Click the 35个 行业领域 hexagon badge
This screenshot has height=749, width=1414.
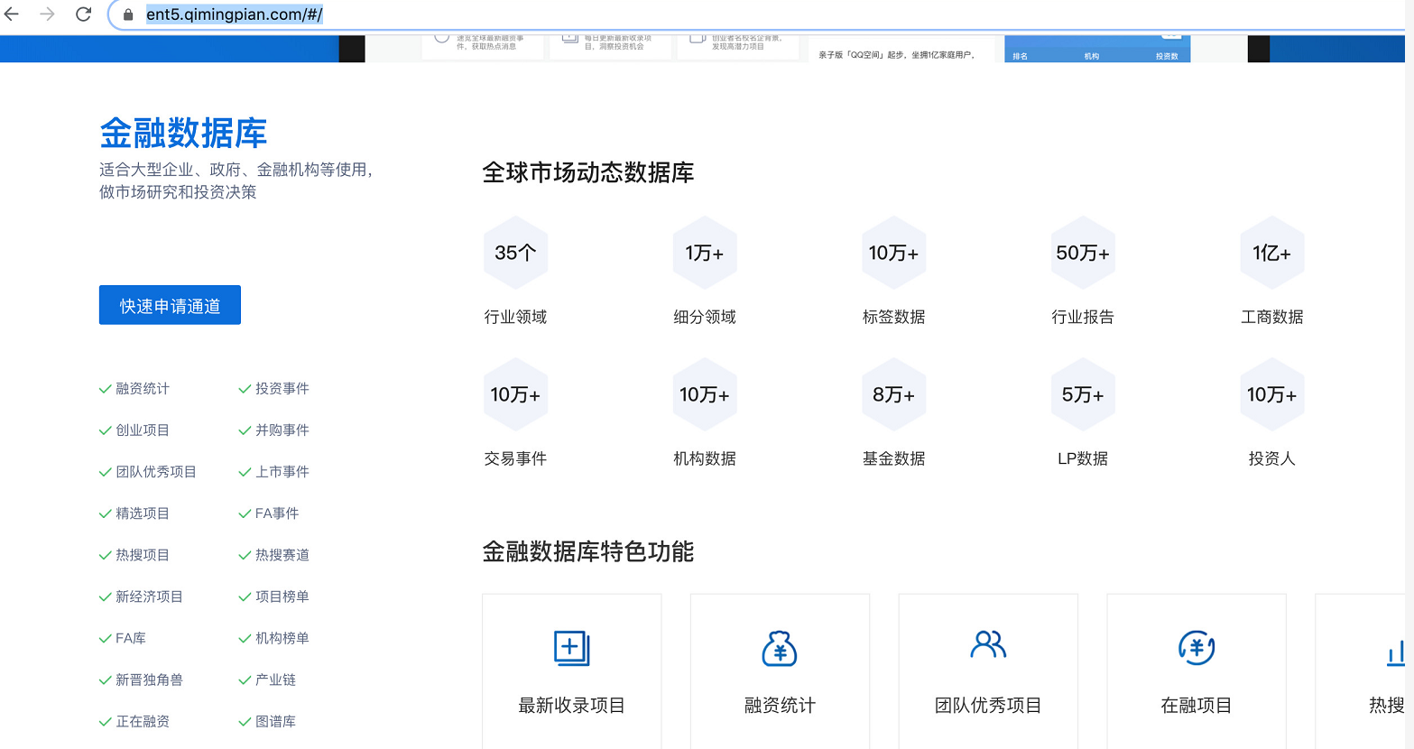point(515,253)
